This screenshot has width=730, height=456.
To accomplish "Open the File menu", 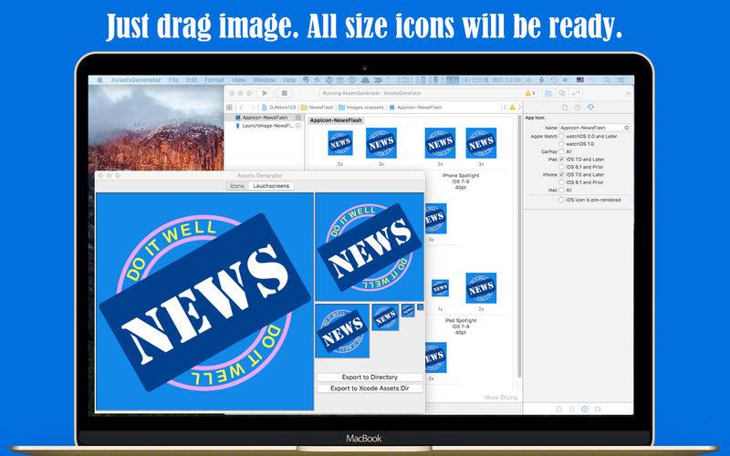I will [x=173, y=80].
